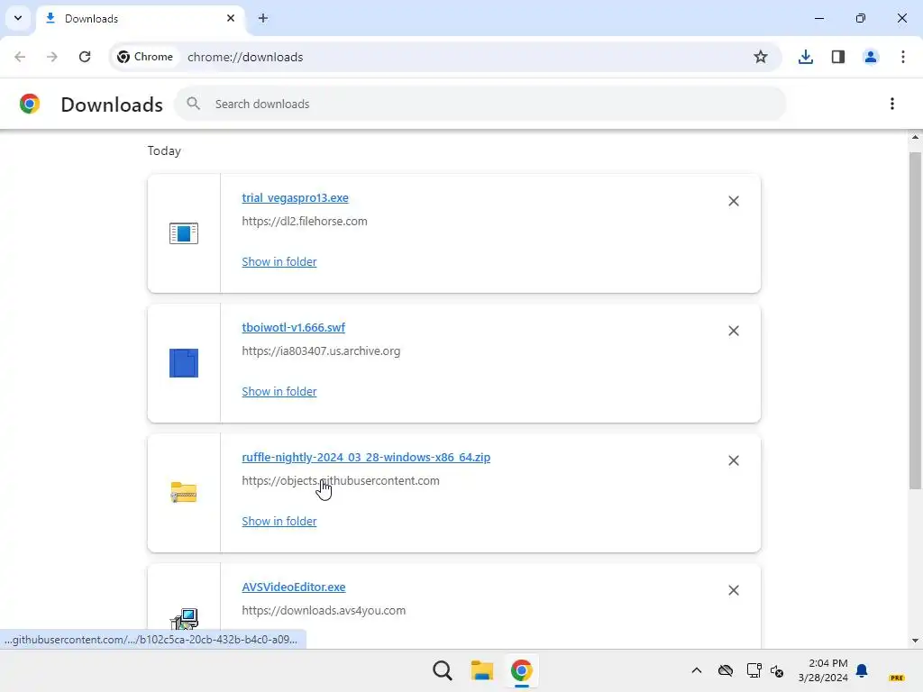Click the AVSVideoEditor installer file icon
Image resolution: width=923 pixels, height=692 pixels.
click(184, 619)
